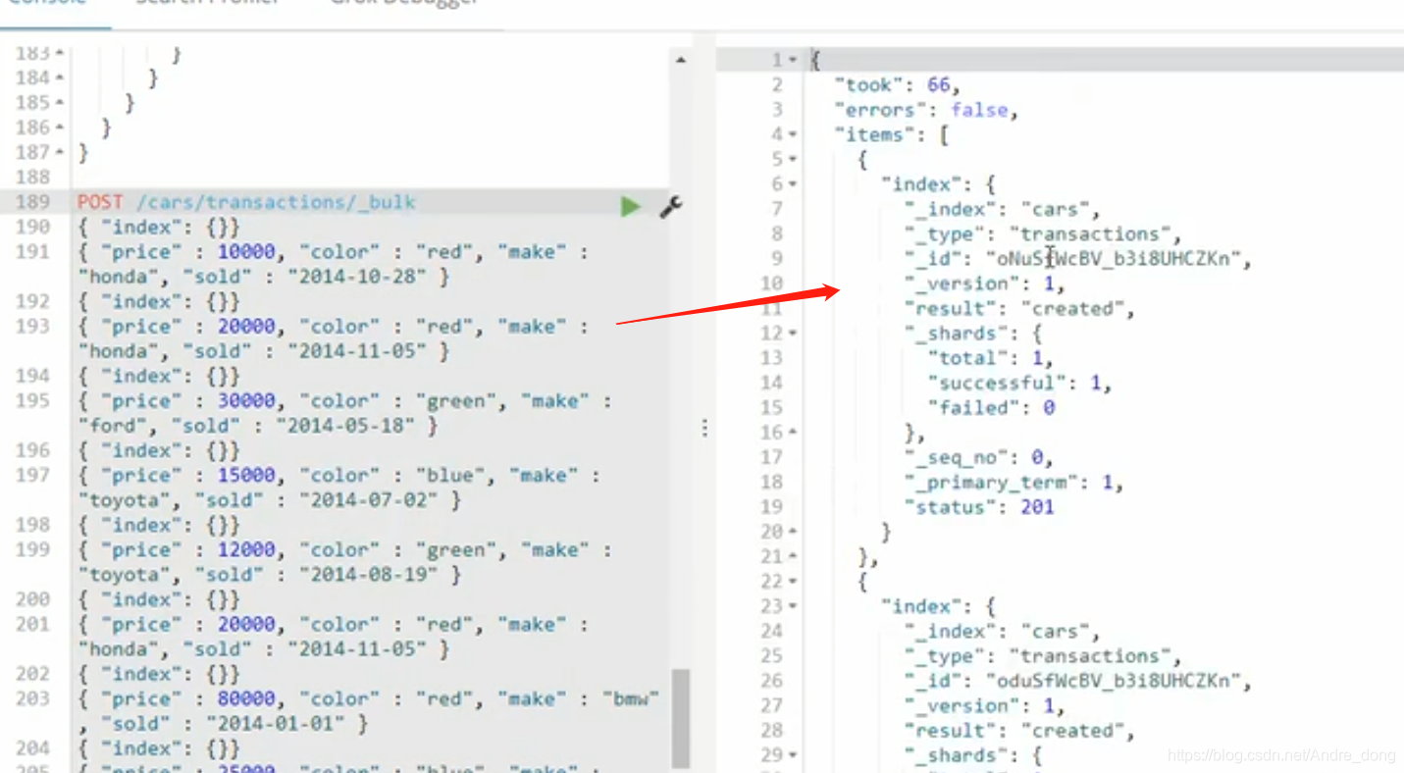
Task: Toggle fold marker at left editor line 184
Action: click(x=61, y=77)
